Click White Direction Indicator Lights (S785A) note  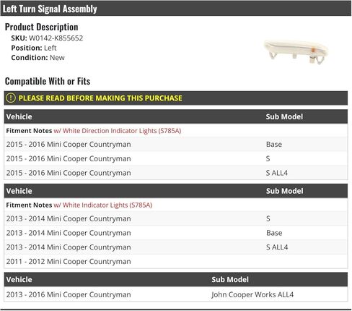(118, 131)
